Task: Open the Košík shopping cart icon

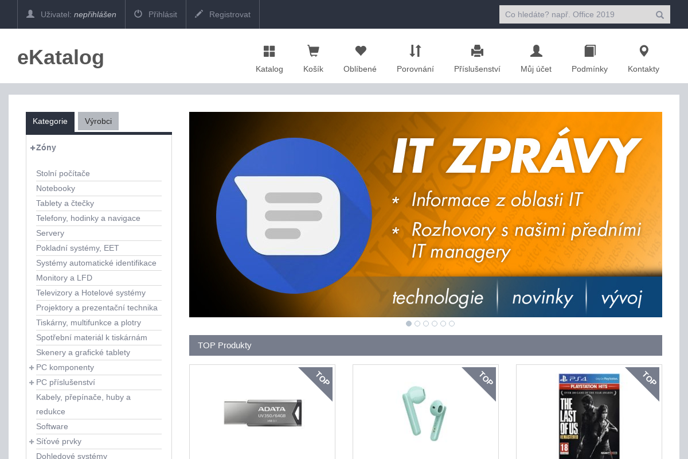Action: pyautogui.click(x=313, y=52)
